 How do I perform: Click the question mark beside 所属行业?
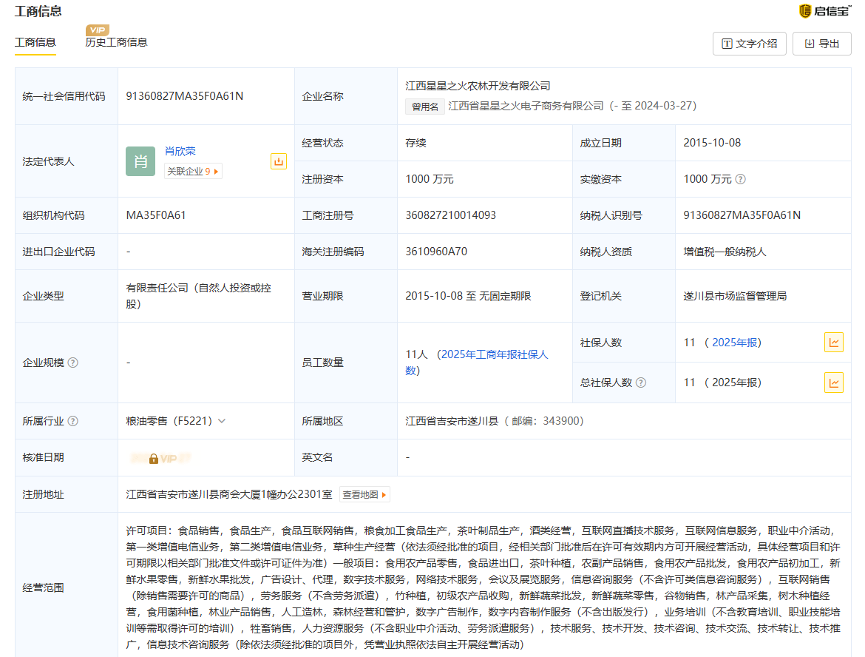click(x=73, y=421)
